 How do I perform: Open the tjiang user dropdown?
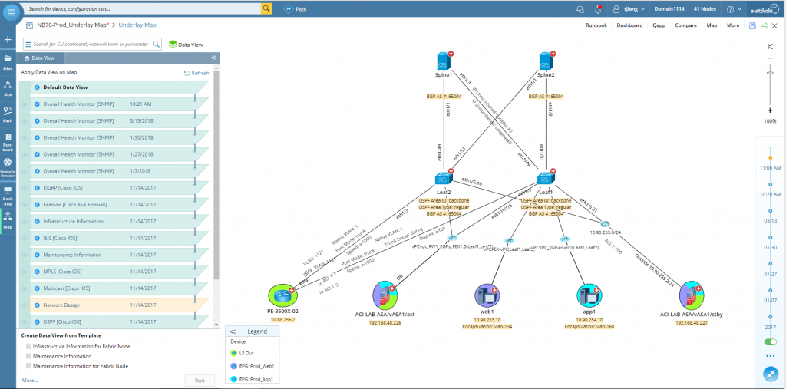(629, 9)
